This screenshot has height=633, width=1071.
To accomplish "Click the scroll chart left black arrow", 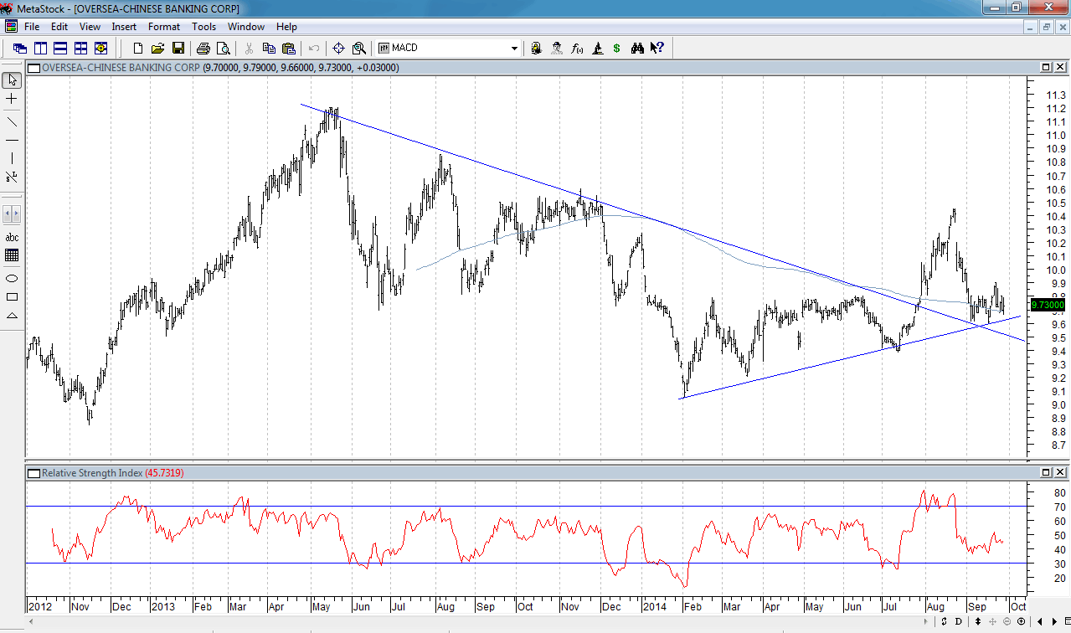I will click(1040, 621).
